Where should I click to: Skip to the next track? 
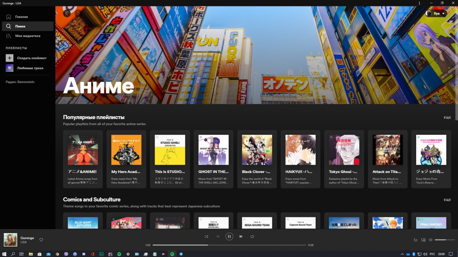(x=241, y=237)
